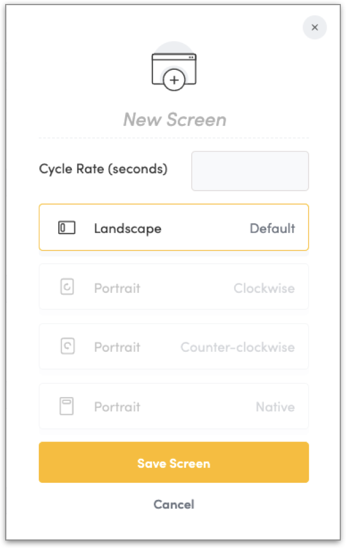
Task: Choose the Portrait label in the Native row
Action: (x=117, y=407)
